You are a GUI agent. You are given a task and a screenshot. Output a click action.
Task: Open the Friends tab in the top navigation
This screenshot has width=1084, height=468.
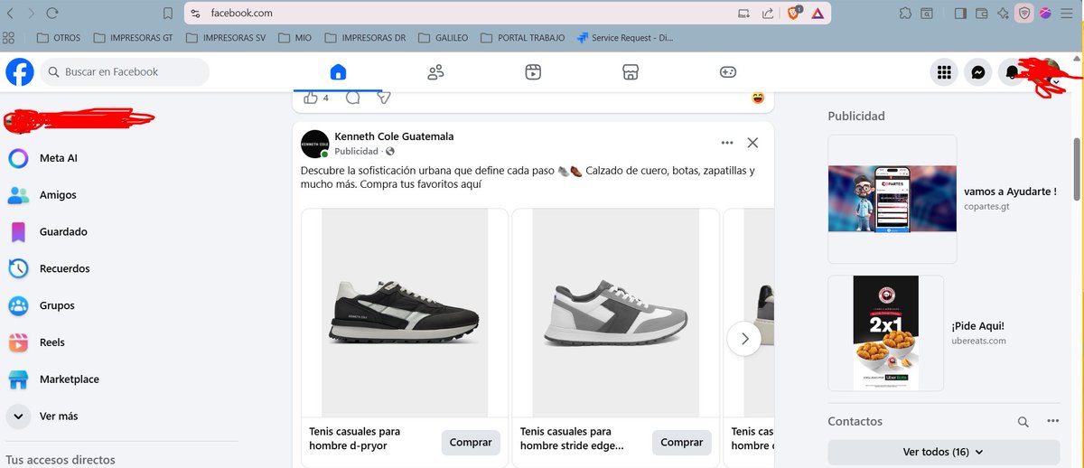[435, 72]
